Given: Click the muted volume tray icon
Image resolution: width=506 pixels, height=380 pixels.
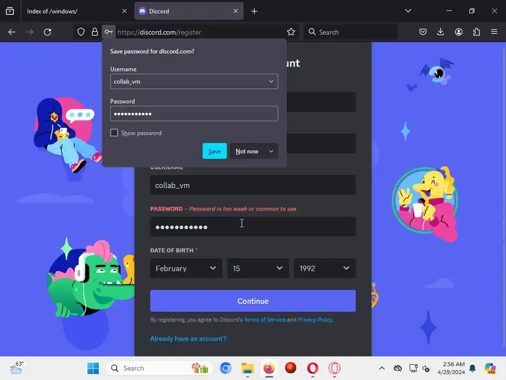Looking at the screenshot, I should tap(426, 368).
